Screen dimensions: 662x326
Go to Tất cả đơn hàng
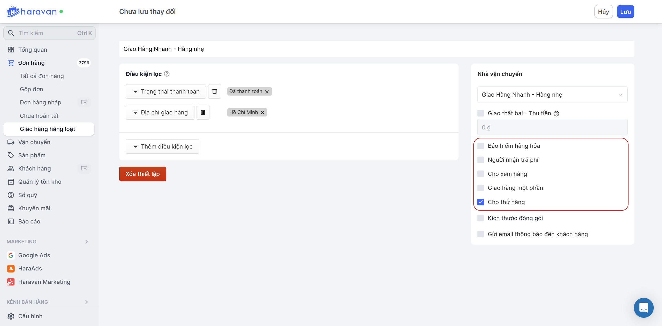[42, 76]
